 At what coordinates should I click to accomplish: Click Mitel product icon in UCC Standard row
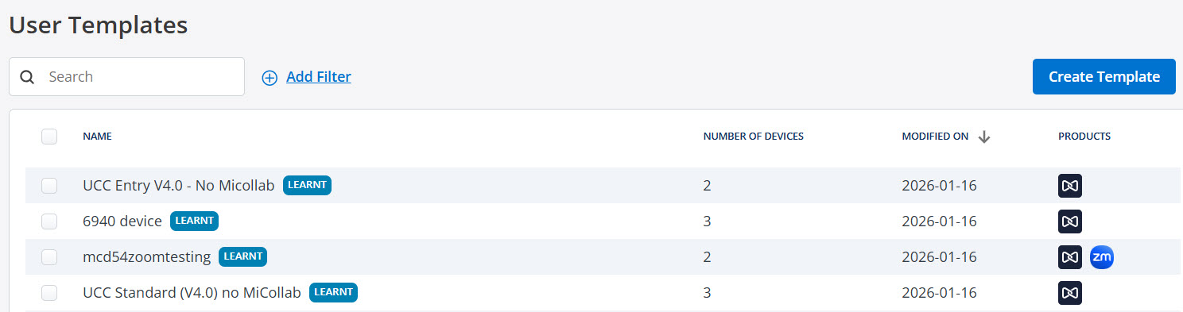[1070, 293]
